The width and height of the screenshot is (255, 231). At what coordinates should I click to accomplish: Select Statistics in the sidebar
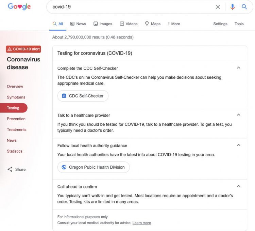pos(15,151)
